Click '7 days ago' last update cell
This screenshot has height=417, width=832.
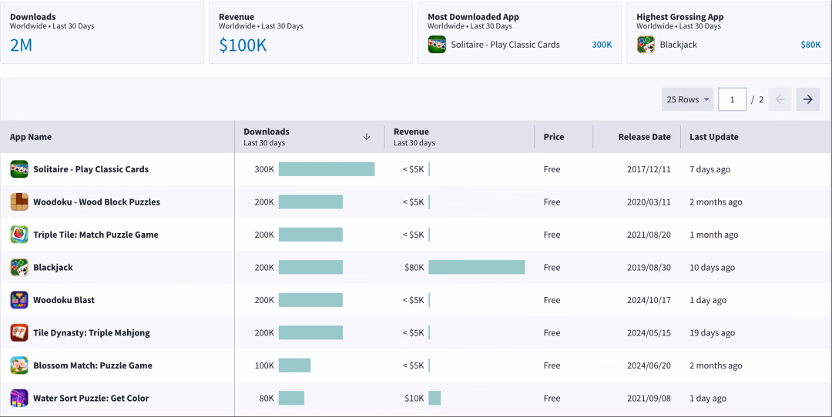click(710, 169)
